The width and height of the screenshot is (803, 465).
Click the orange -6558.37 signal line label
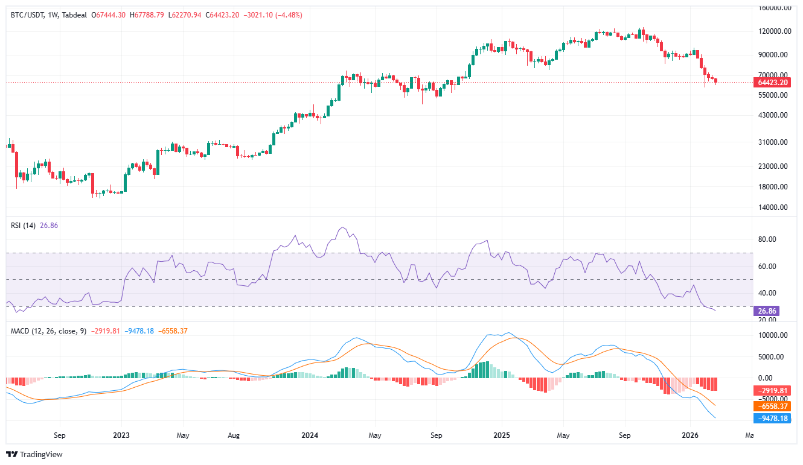click(x=772, y=406)
